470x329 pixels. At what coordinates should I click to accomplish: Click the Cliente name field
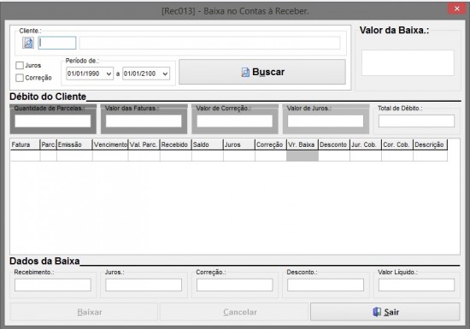coord(210,43)
